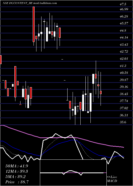Click the mail.bullkhan.com watermark text

(45, 3)
